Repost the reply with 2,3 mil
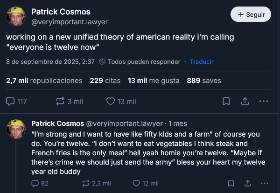 [x=86, y=183]
